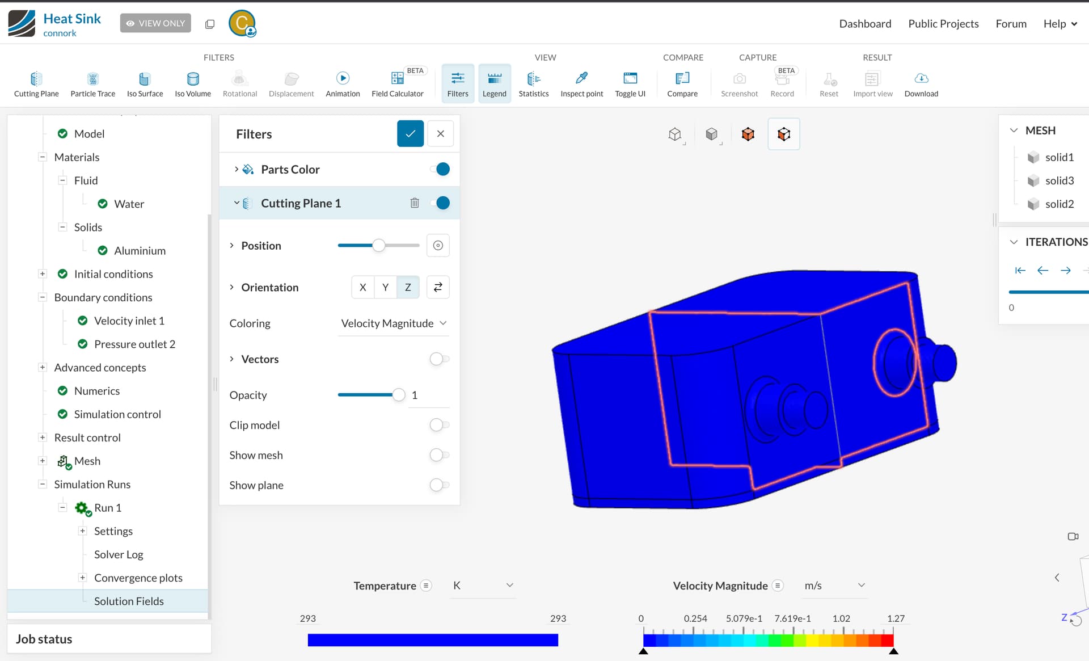Enable the Vectors toggle
This screenshot has height=661, width=1089.
click(x=439, y=359)
